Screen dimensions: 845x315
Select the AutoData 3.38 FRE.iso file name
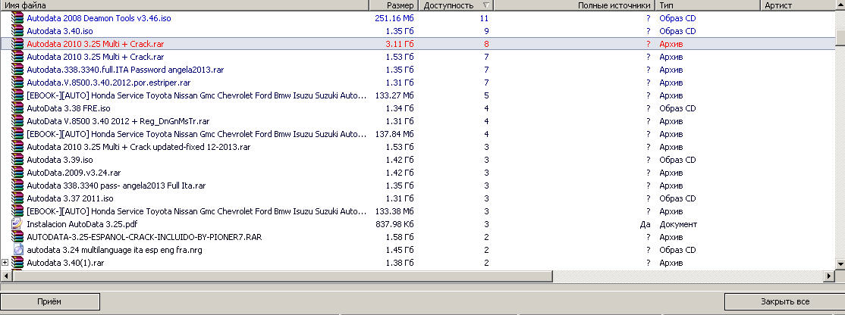pos(68,108)
